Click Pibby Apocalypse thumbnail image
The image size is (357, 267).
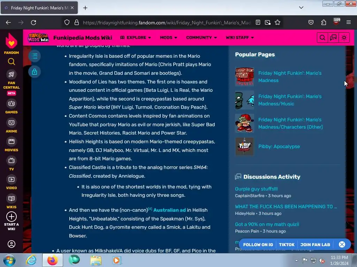[244, 146]
